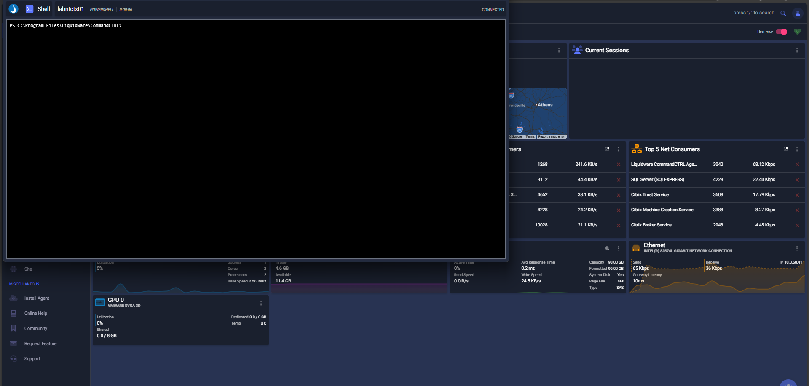Click the Report a map error link

pyautogui.click(x=551, y=136)
